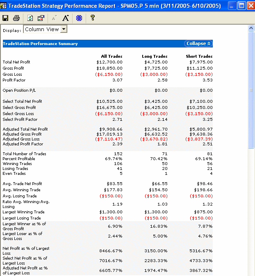Click the ($6,150.00) Gross Loss value
This screenshot has height=276, width=255.
109,75
